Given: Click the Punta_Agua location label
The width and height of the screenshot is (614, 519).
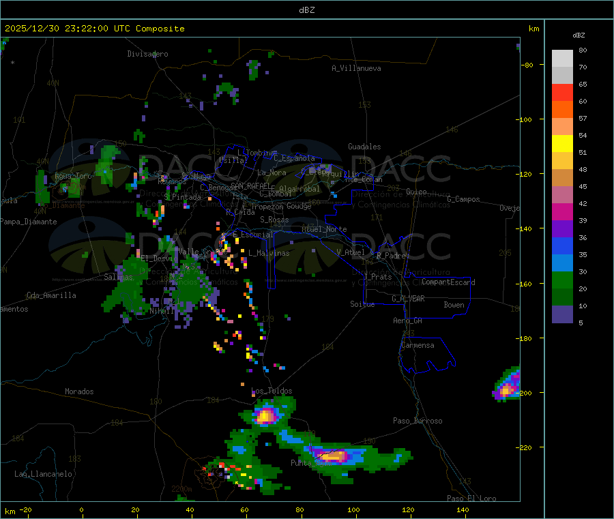Looking at the screenshot, I should [x=311, y=463].
